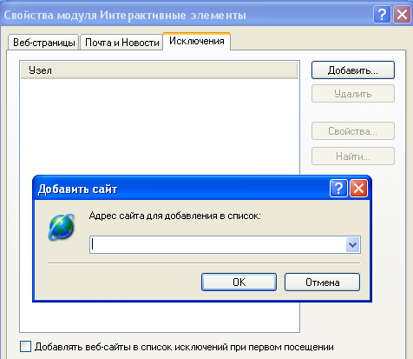Select the Исключения tab

pos(197,41)
